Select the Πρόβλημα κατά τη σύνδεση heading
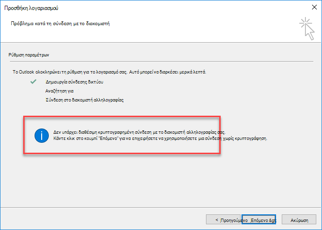 click(60, 23)
